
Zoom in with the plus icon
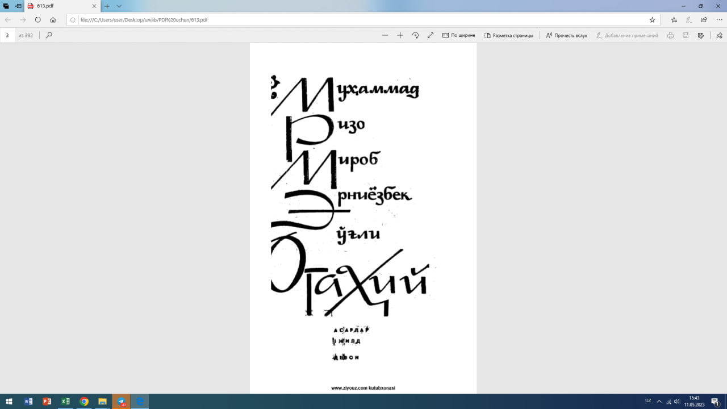400,35
